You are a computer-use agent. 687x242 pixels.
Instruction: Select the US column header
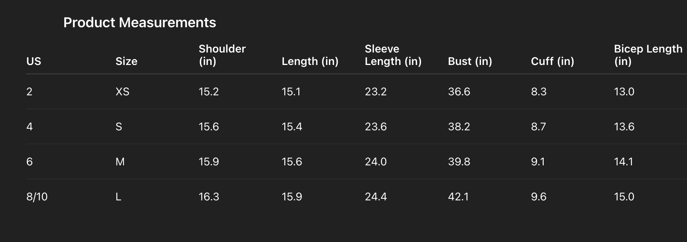click(x=33, y=61)
